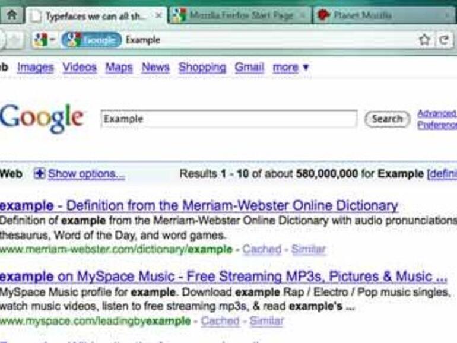Viewport: 457px width, 343px height.
Task: Open the Advanced search link
Action: (437, 113)
